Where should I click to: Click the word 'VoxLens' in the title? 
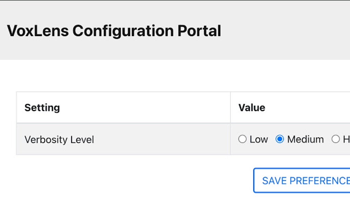coord(38,31)
